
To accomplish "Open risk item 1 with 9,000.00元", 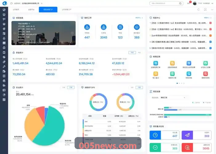I will click(x=181, y=23).
